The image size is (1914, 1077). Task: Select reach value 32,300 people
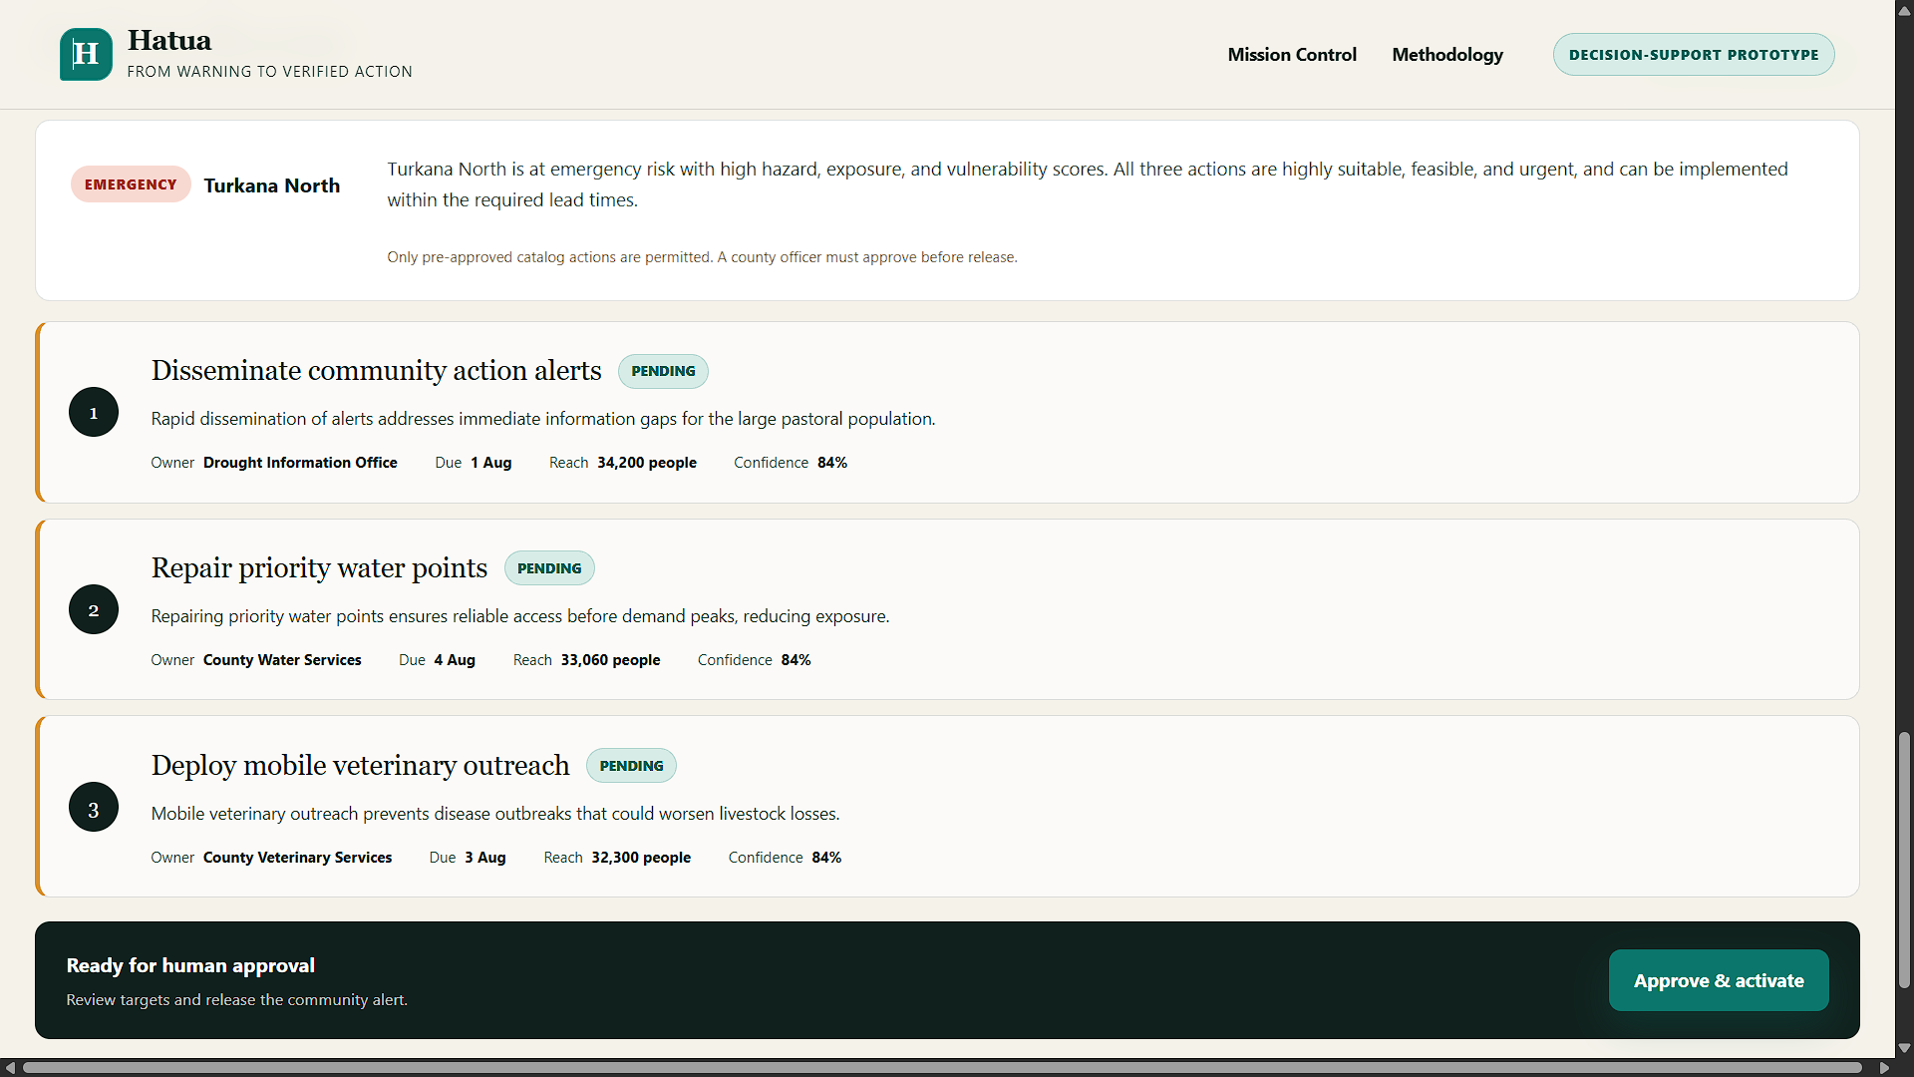641,858
